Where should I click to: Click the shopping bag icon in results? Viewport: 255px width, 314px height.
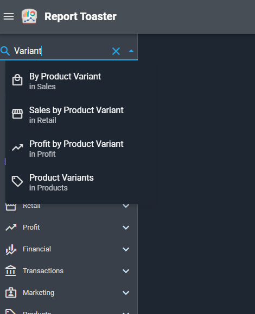pos(17,80)
